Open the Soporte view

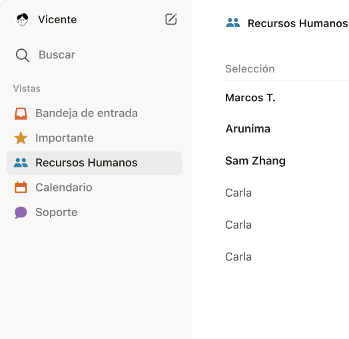tap(94, 212)
